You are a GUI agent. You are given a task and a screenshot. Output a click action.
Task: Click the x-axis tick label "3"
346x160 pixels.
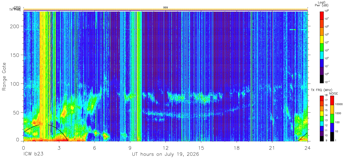coord(59,148)
